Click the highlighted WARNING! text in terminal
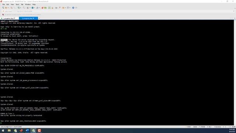 point(4,40)
